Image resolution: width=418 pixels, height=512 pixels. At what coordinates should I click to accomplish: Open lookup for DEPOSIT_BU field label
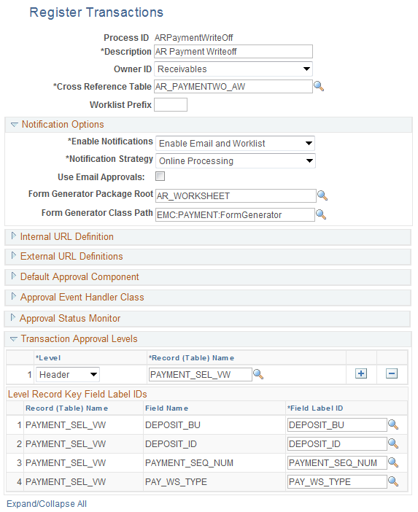[x=393, y=424]
